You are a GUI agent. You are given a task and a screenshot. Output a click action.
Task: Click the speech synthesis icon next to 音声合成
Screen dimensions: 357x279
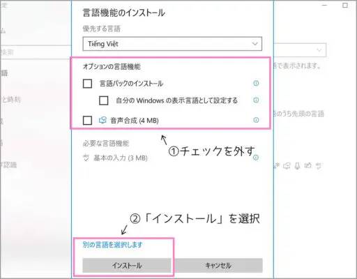(x=102, y=120)
